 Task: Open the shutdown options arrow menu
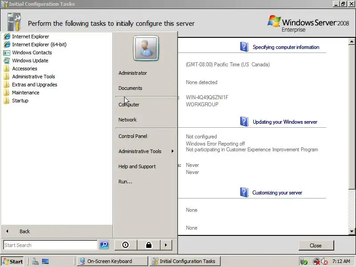pyautogui.click(x=166, y=245)
